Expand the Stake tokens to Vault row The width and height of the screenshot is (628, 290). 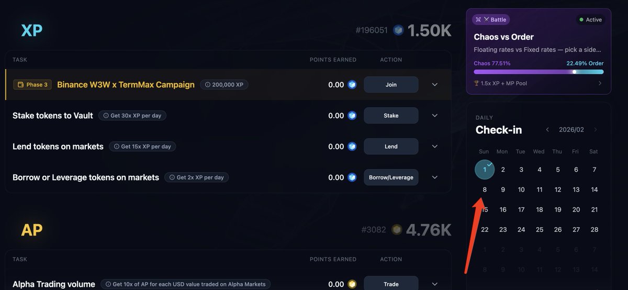[x=434, y=116]
